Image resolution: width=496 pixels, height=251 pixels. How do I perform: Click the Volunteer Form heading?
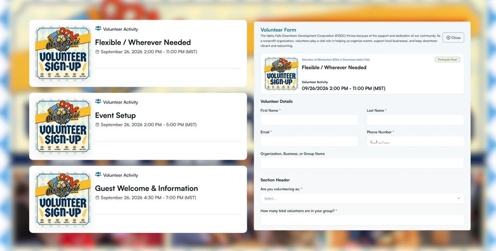pos(278,30)
